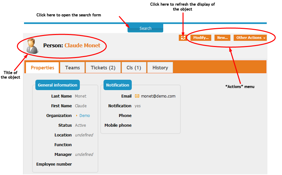Image resolution: width=282 pixels, height=175 pixels.
Task: Click the refresh icon beside Modify
Action: tap(183, 38)
